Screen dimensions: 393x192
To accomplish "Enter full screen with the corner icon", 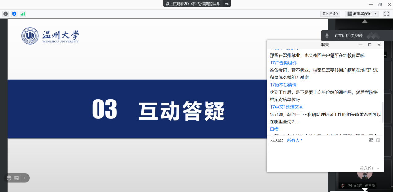I will (x=386, y=14).
